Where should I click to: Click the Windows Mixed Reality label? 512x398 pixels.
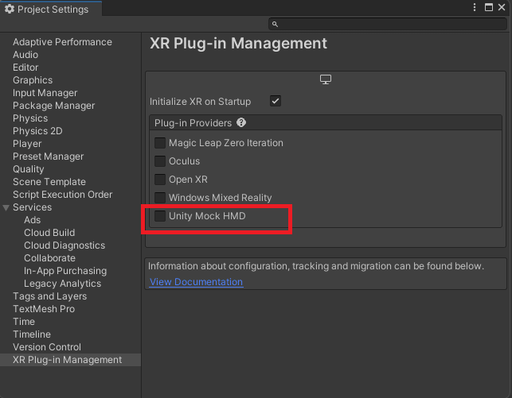[221, 197]
